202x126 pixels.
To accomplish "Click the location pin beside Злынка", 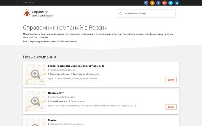I will [49, 70].
